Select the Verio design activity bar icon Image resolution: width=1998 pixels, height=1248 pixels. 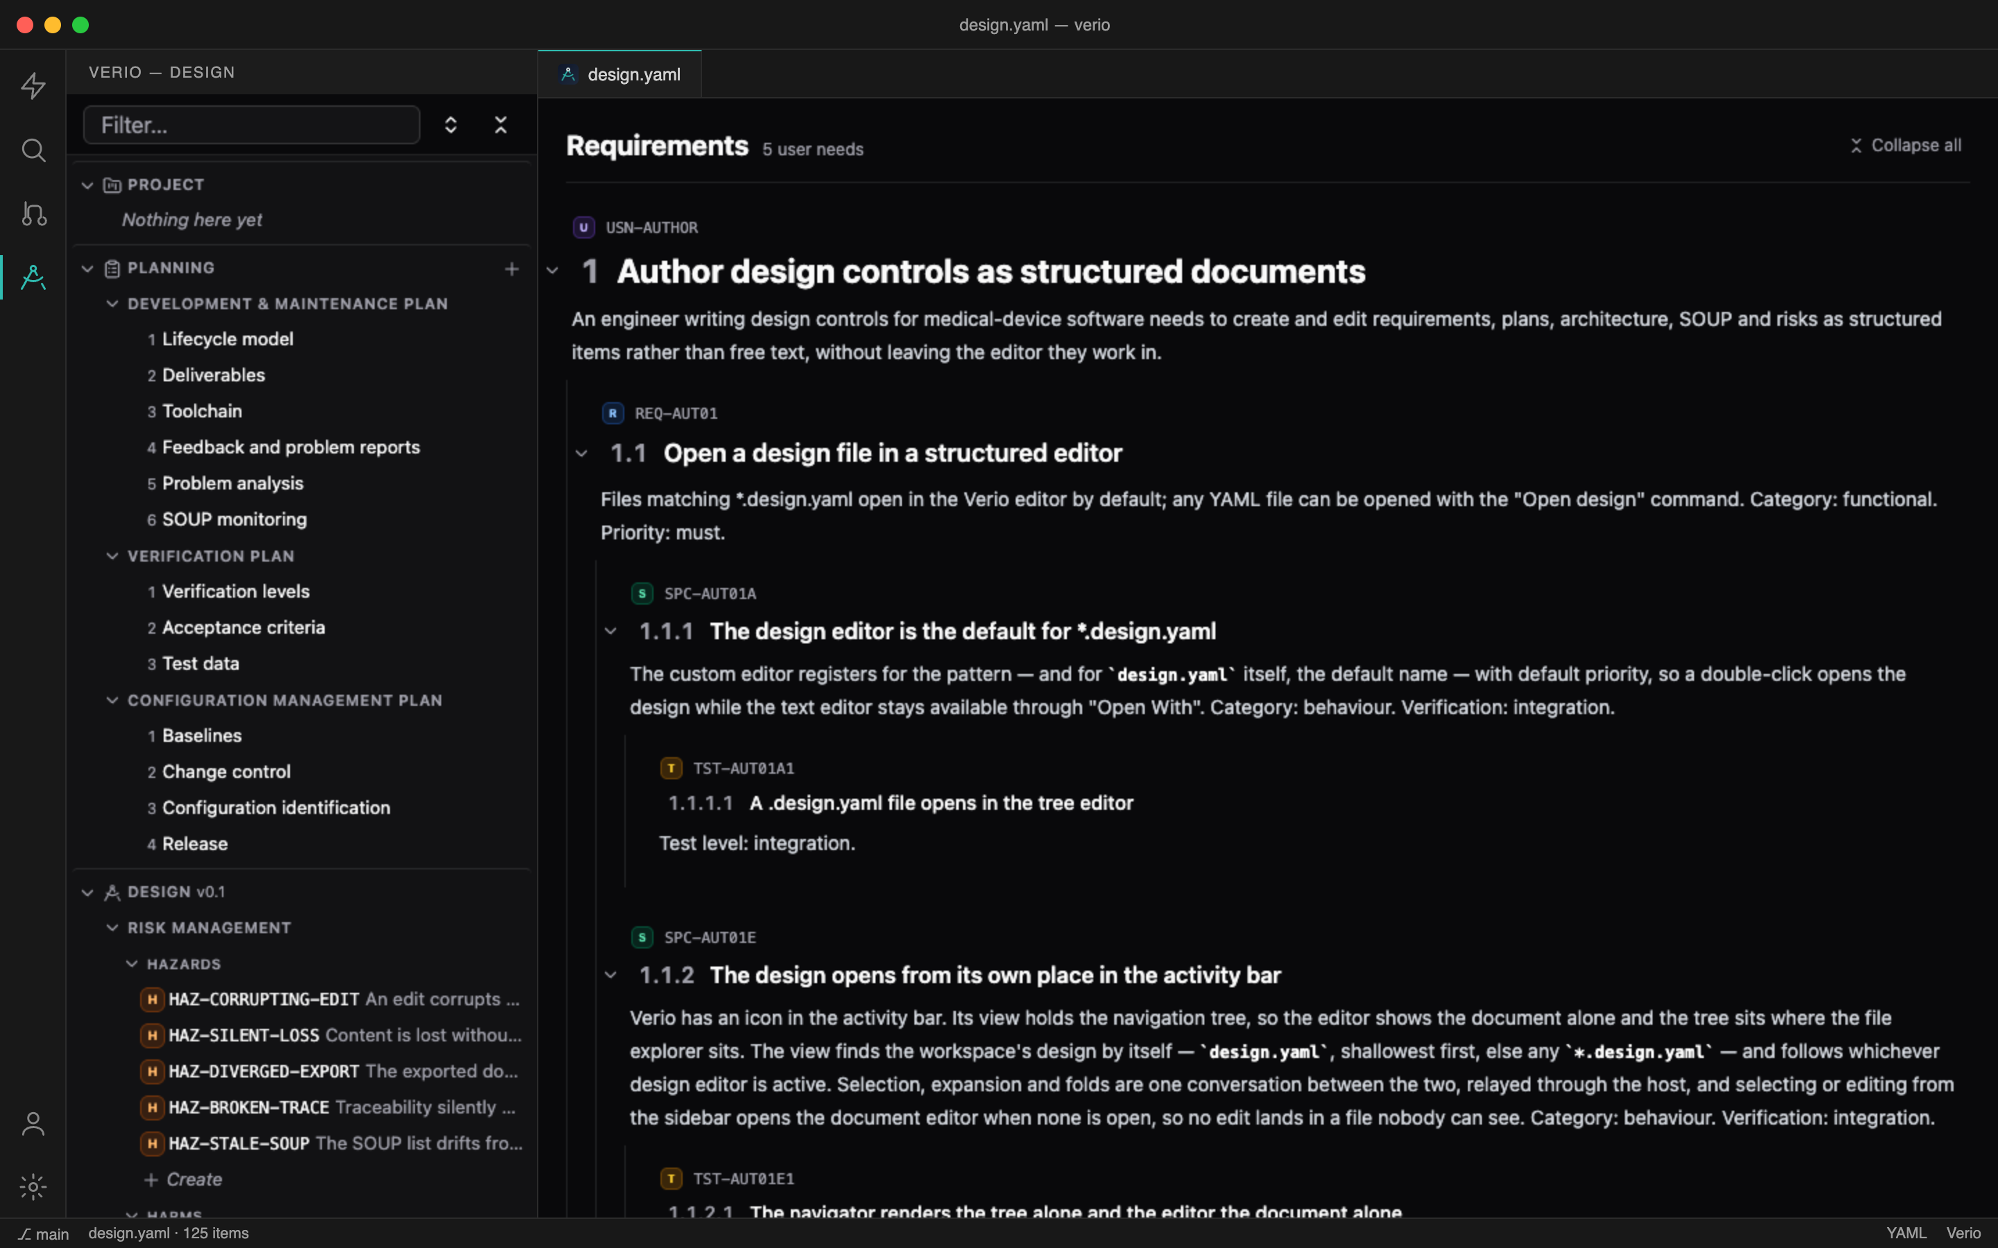(33, 277)
